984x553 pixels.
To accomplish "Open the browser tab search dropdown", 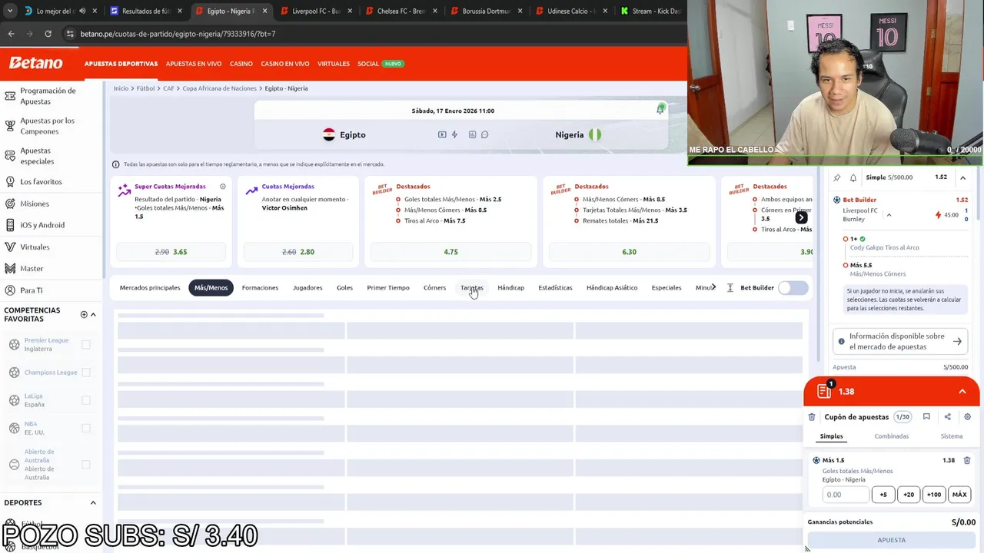I will click(10, 11).
